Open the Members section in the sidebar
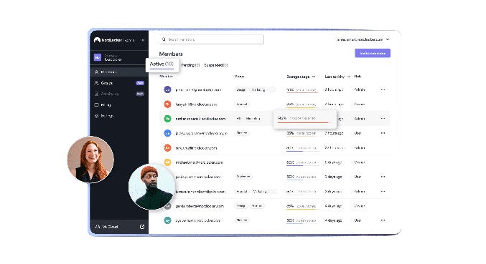486x264 pixels. [119, 72]
